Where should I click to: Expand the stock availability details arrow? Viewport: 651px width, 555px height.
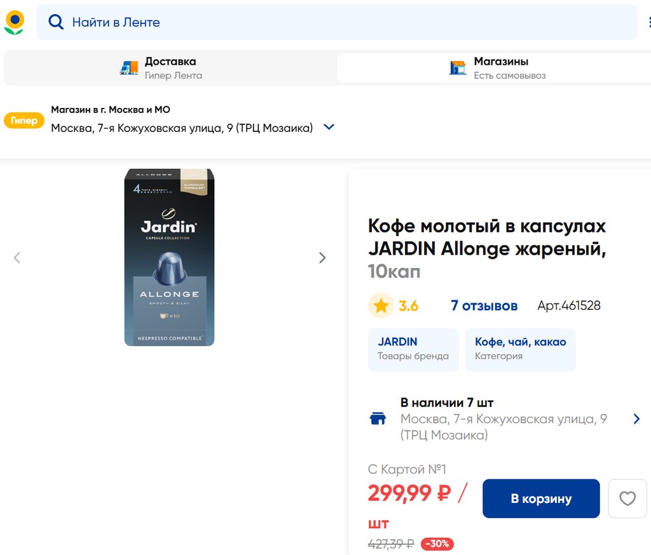tap(636, 419)
